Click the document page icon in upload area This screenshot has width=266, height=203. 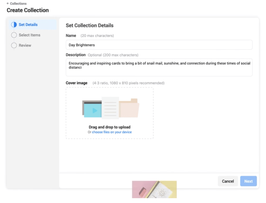coord(110,108)
